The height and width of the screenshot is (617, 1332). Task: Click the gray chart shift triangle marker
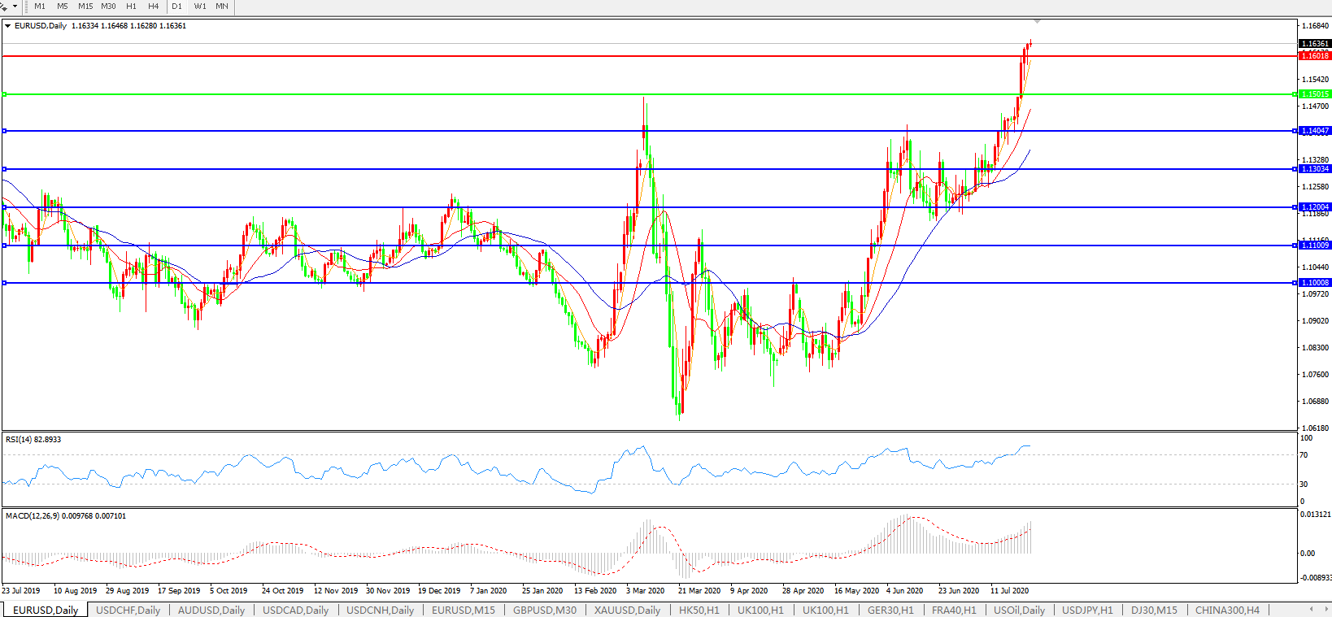1037,21
